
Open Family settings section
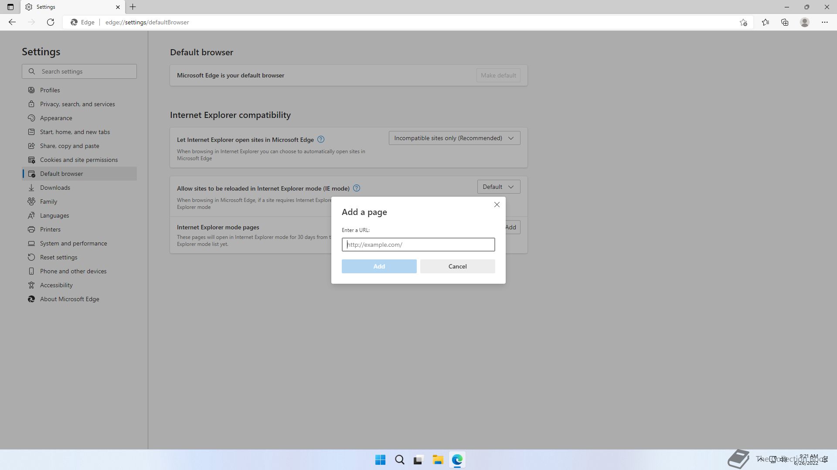pos(79,201)
